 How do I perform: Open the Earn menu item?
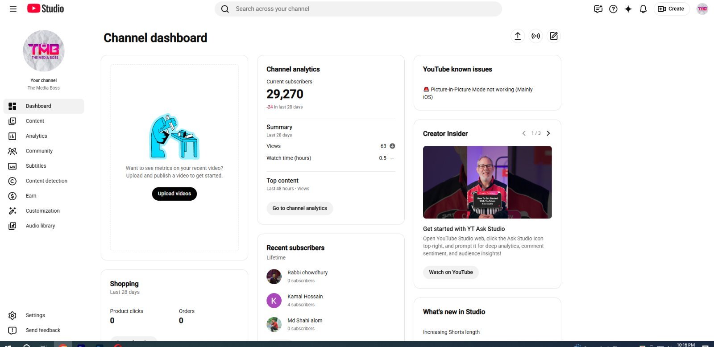pyautogui.click(x=44, y=196)
